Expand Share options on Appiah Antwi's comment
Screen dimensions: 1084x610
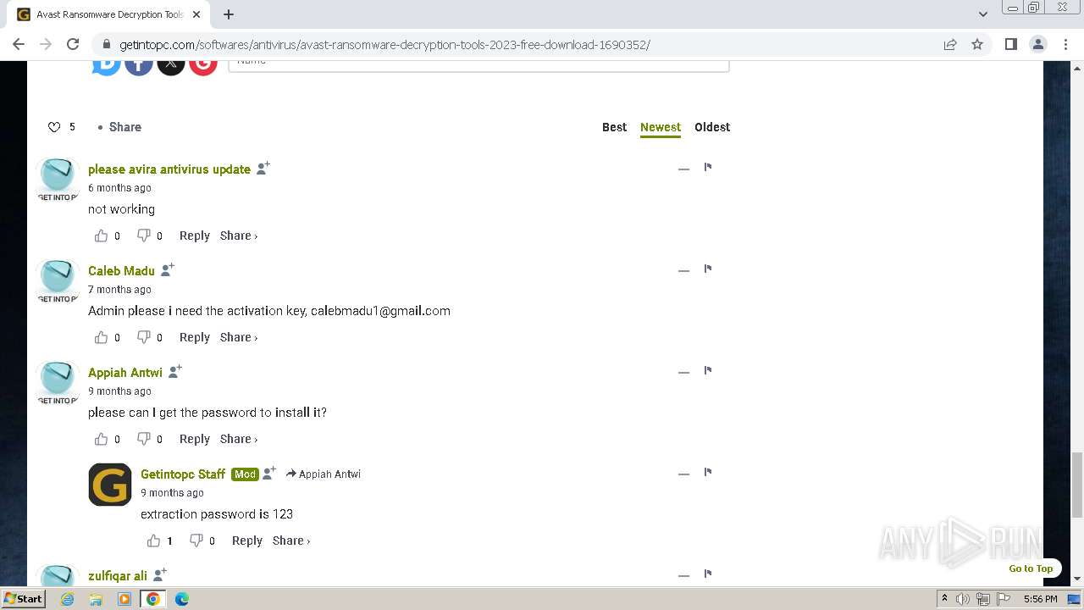pos(239,439)
